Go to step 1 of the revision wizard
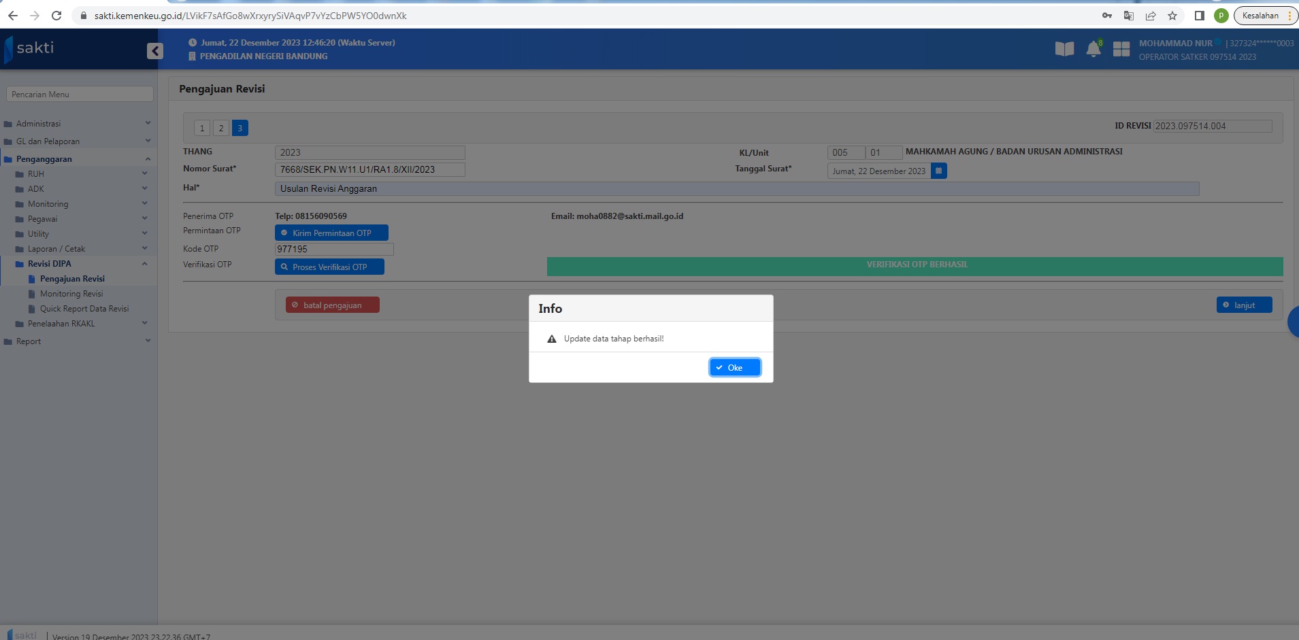Screen dimensions: 1299x640 202,128
